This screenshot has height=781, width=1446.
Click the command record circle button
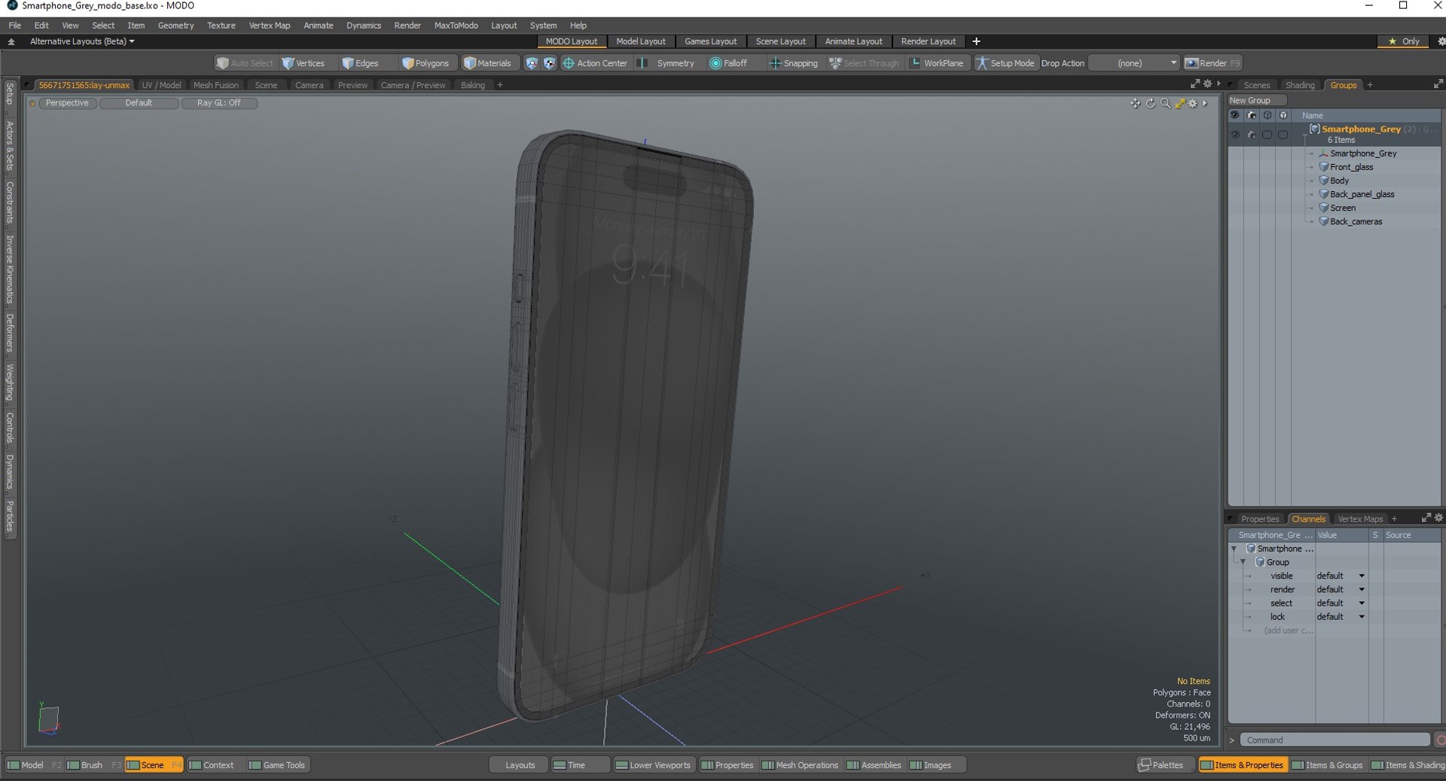1440,740
